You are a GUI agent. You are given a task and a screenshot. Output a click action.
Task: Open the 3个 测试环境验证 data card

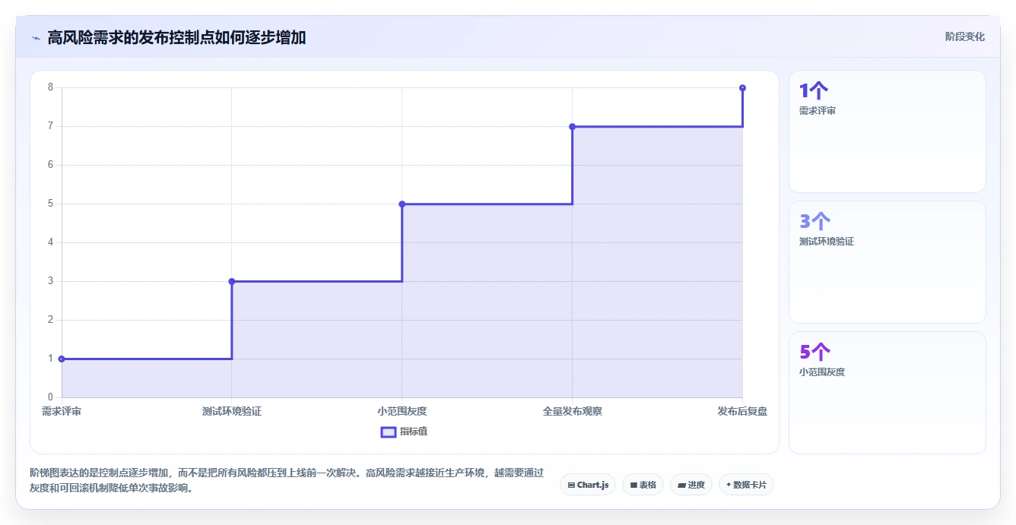[x=887, y=262]
